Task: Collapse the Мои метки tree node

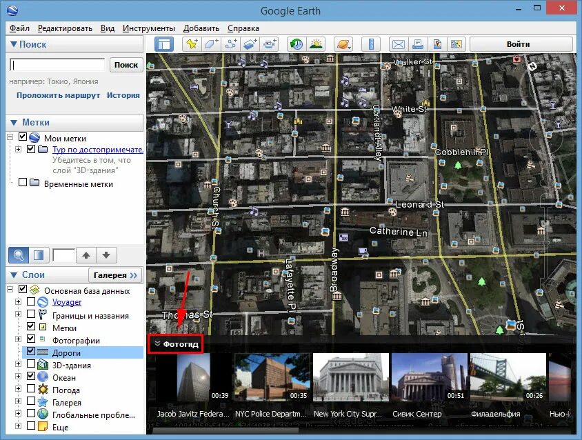Action: (x=10, y=137)
